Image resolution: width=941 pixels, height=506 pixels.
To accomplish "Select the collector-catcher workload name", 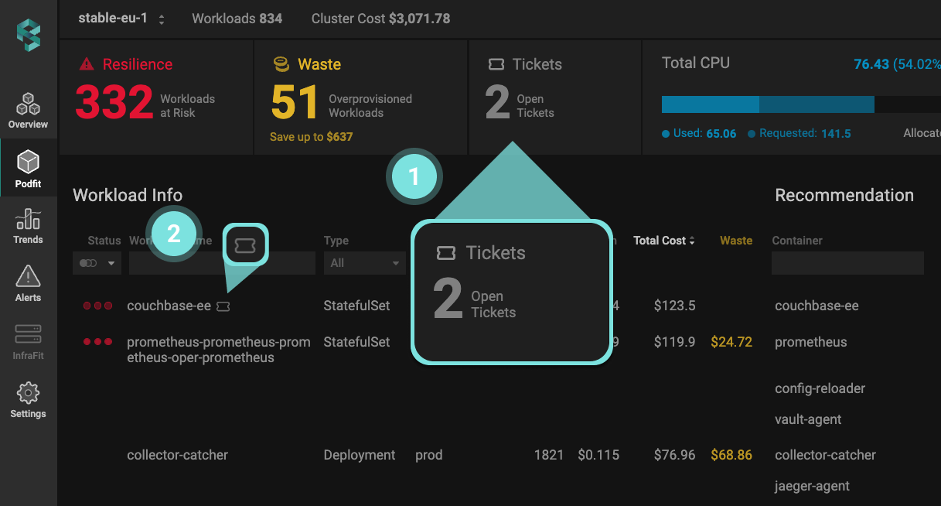I will (178, 455).
